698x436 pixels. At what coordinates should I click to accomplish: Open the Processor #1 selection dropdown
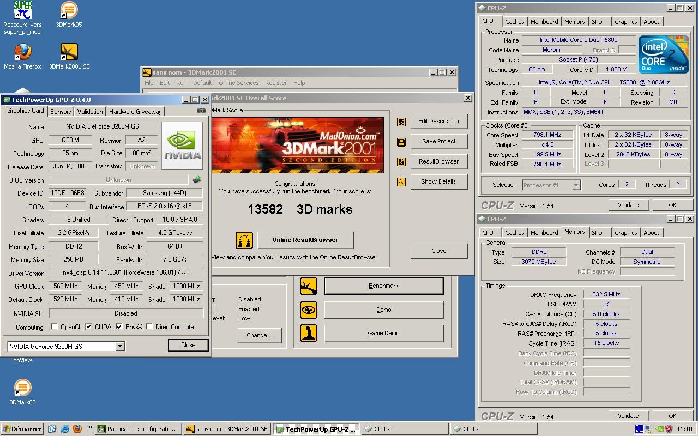point(576,185)
